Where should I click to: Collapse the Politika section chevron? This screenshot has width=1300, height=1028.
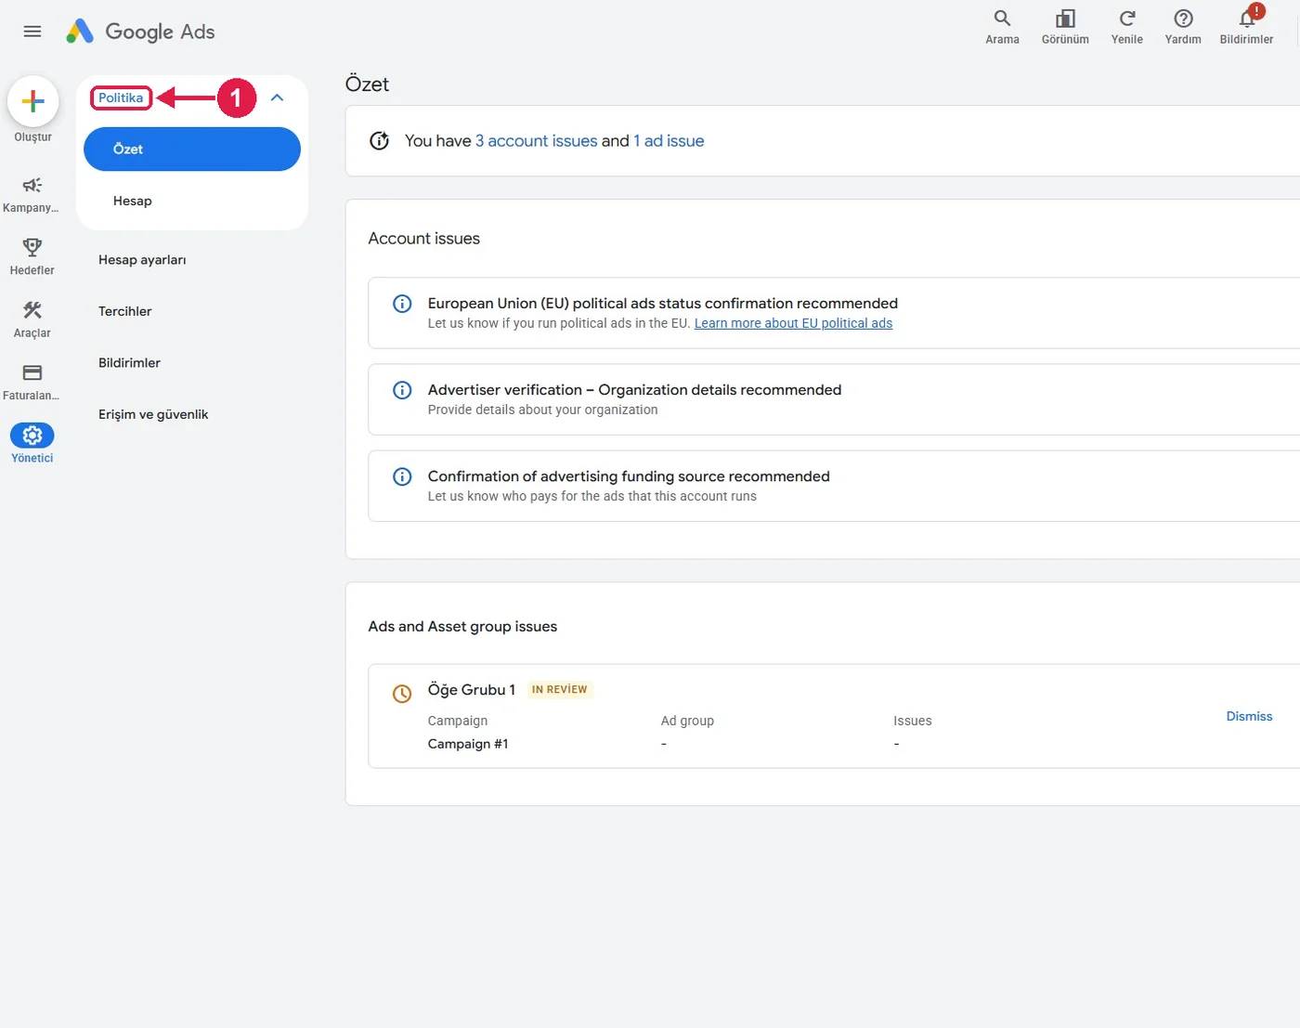(277, 98)
